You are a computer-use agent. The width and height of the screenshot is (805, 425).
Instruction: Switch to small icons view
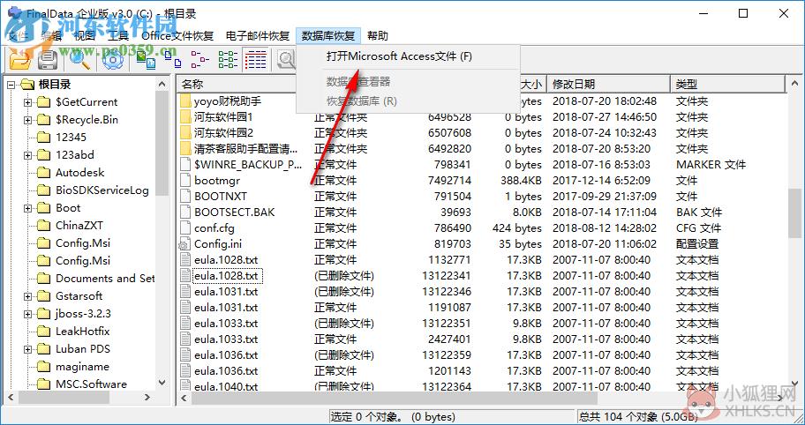click(x=172, y=59)
